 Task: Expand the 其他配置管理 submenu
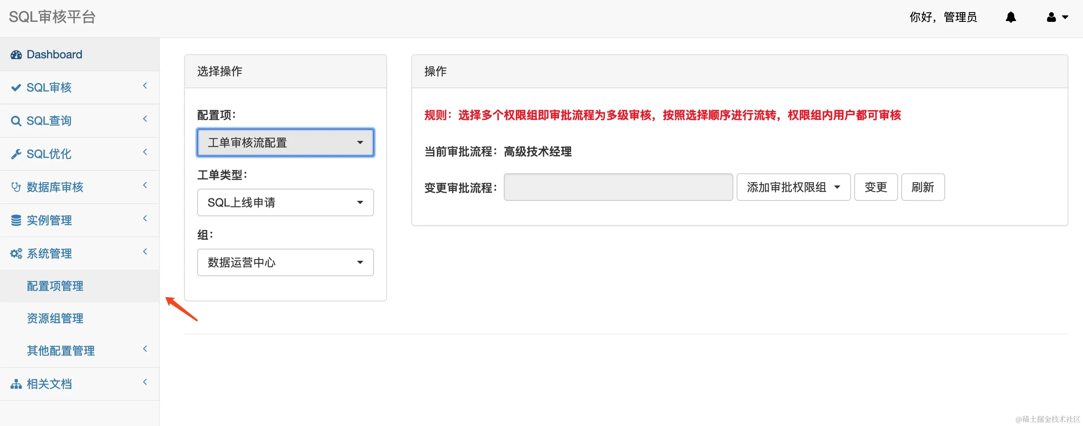(60, 350)
